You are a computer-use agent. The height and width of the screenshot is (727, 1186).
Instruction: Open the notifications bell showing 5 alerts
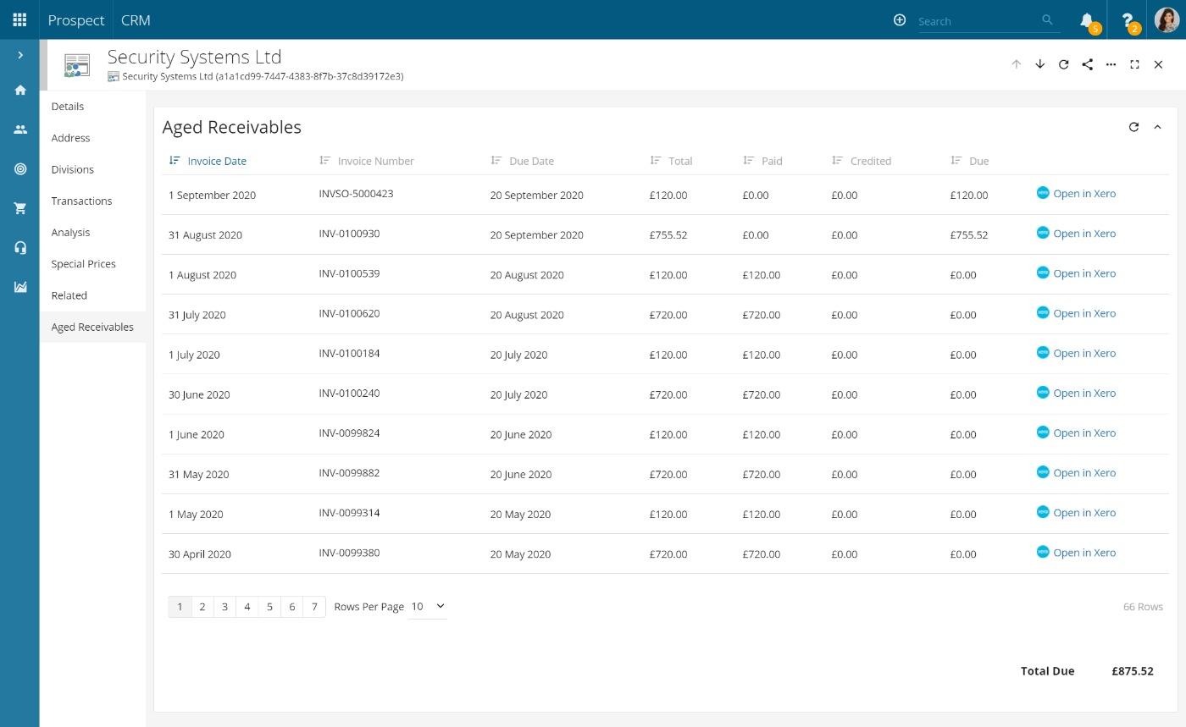[1087, 19]
